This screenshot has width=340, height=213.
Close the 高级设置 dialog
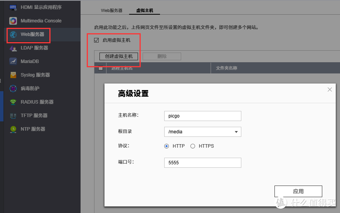[330, 90]
